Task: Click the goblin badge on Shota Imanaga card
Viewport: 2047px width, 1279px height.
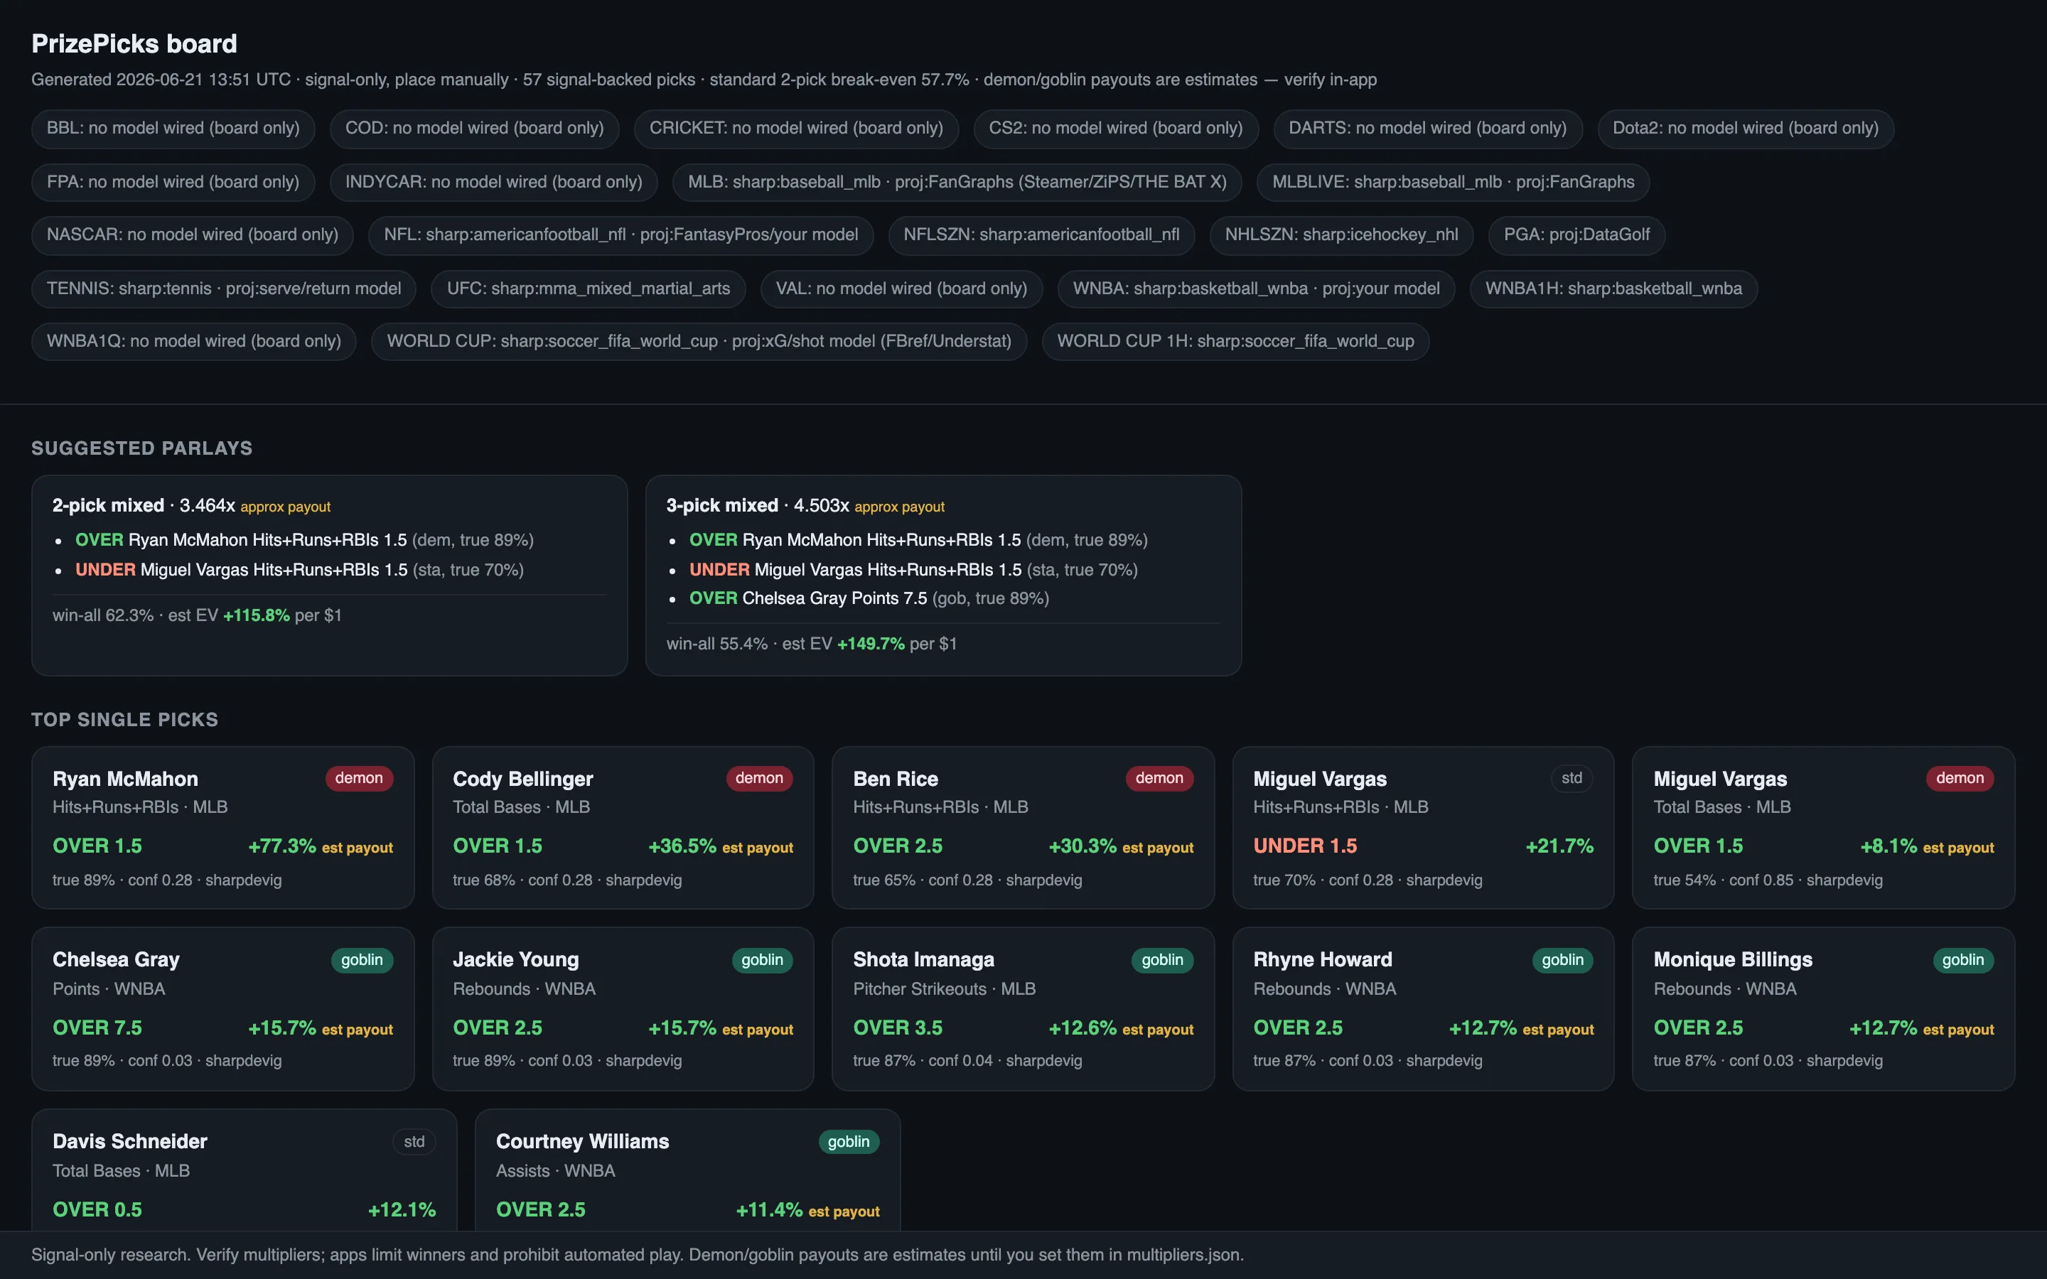Action: coord(1162,960)
